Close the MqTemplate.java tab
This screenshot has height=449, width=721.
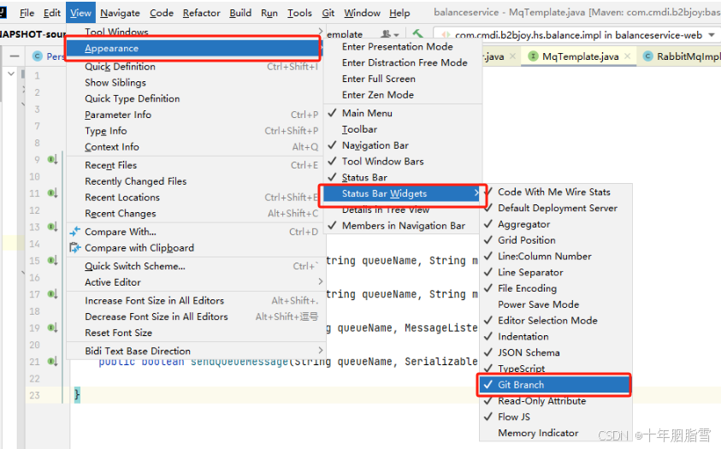pos(628,56)
